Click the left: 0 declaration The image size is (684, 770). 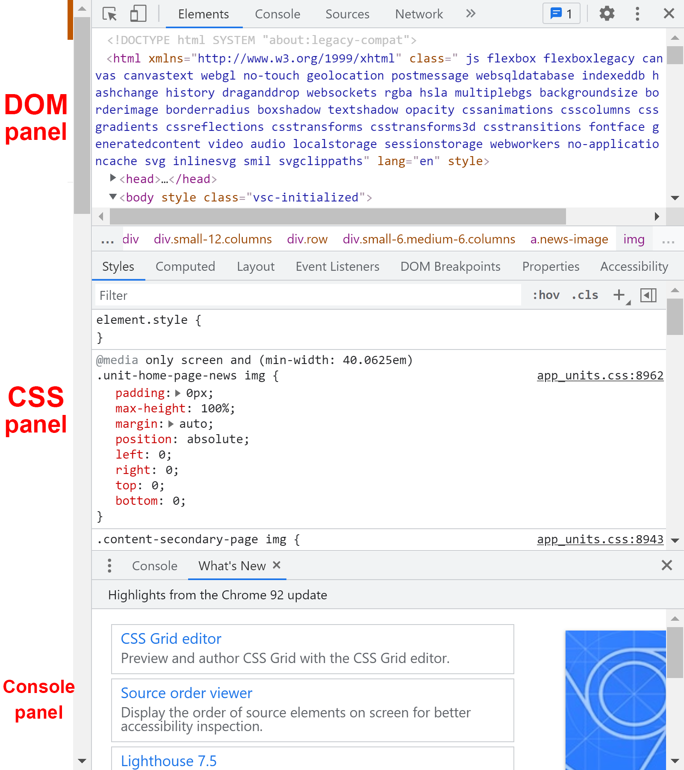coord(143,455)
